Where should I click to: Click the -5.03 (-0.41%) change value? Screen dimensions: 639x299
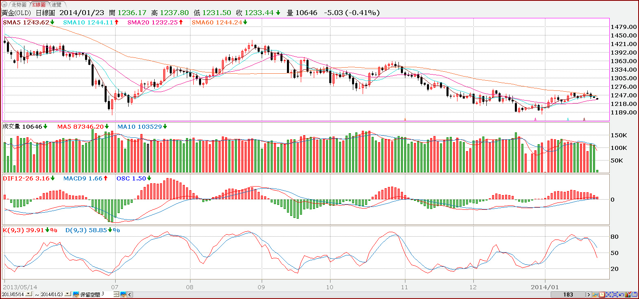pyautogui.click(x=352, y=13)
